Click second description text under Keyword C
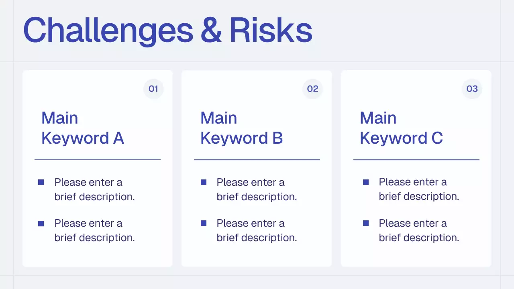 [x=419, y=230]
